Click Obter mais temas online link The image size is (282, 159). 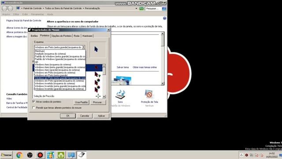(x=145, y=67)
